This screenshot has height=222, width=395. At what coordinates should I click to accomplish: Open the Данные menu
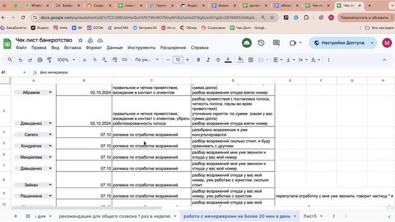point(115,47)
